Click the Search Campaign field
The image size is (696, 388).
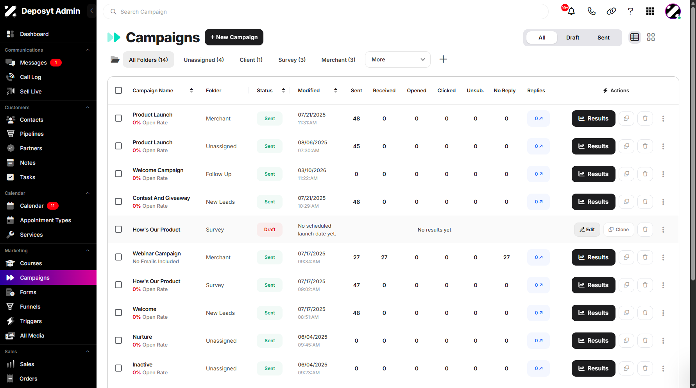326,12
